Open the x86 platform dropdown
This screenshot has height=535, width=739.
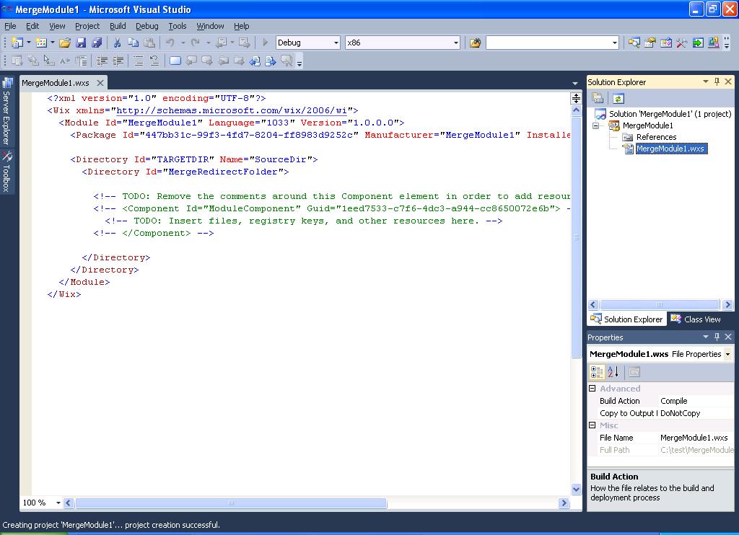coord(455,43)
